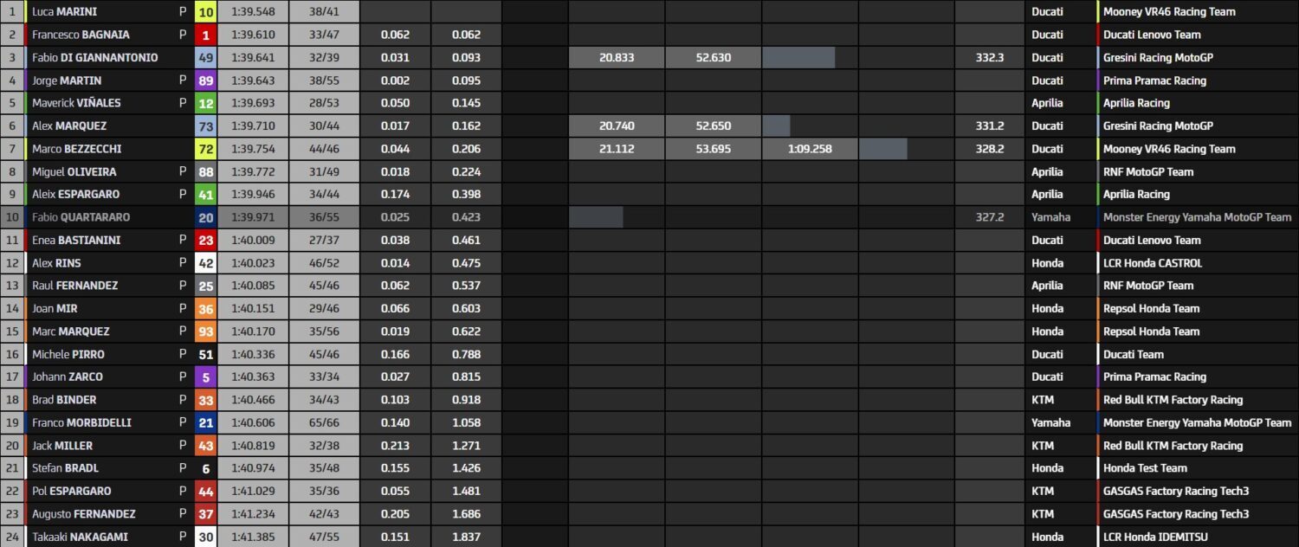Click Francesco Bagnaia's red number 1 badge

pos(206,35)
